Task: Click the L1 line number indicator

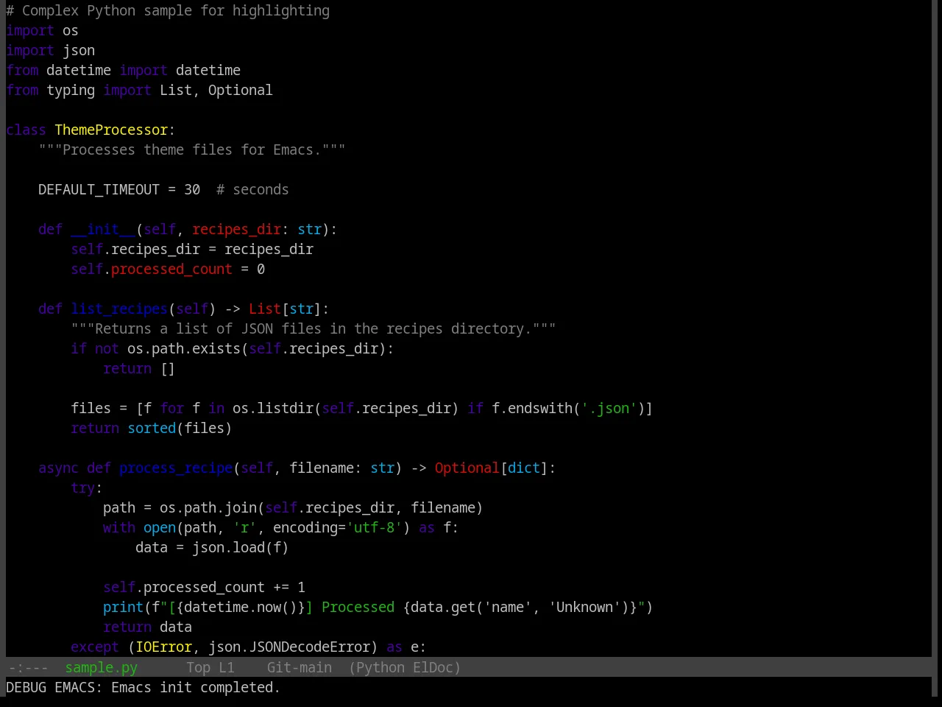Action: tap(227, 667)
